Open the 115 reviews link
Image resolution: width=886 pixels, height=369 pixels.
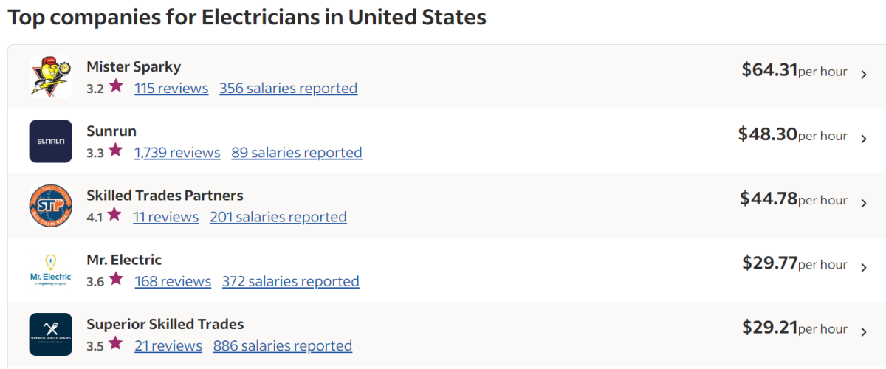[171, 88]
